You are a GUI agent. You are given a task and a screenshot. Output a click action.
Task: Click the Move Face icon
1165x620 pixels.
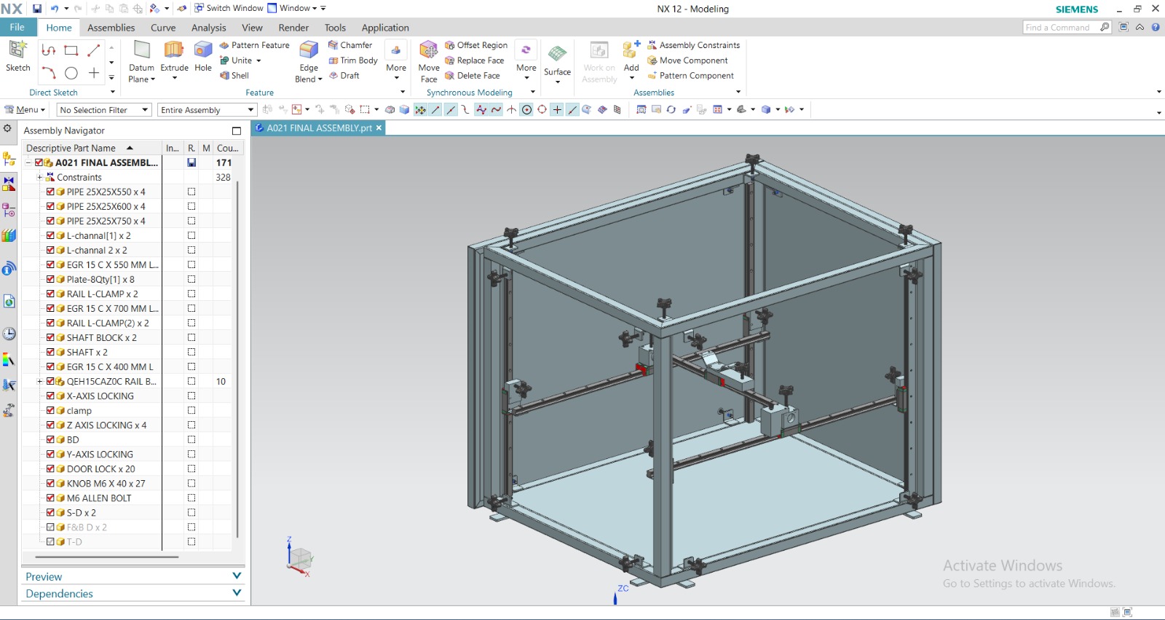(429, 50)
